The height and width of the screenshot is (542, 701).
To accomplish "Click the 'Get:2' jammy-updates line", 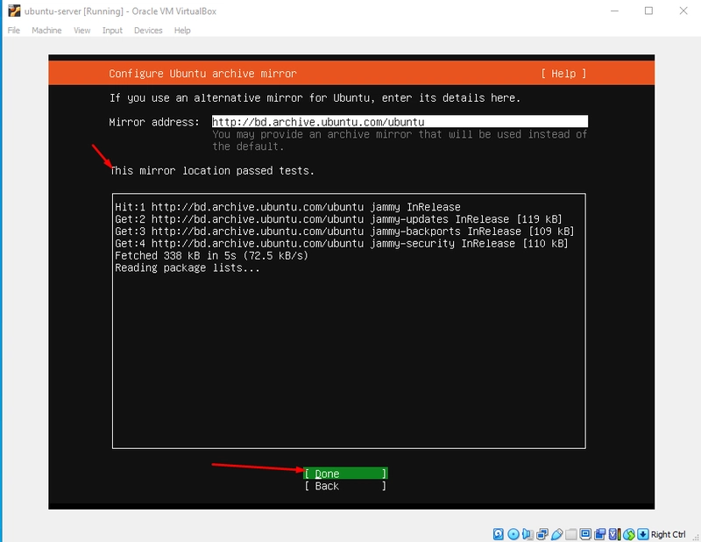I will [338, 219].
